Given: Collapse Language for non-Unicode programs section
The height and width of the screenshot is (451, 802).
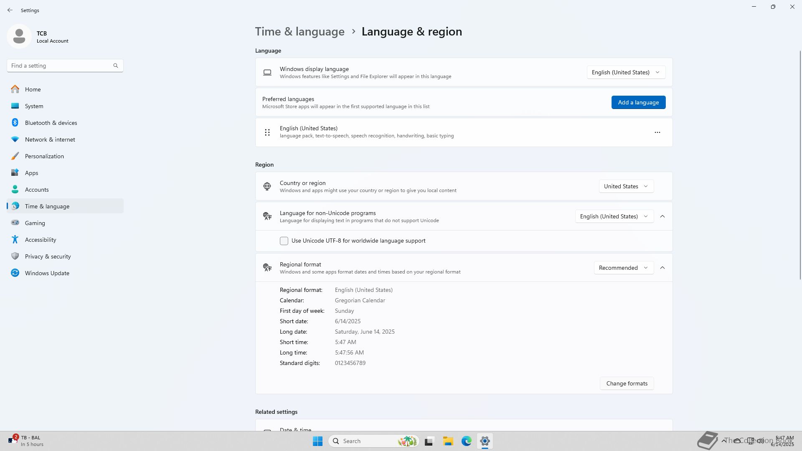Looking at the screenshot, I should click(x=662, y=216).
